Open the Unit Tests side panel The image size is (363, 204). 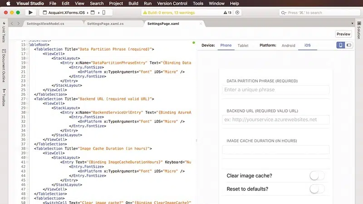tap(4, 32)
